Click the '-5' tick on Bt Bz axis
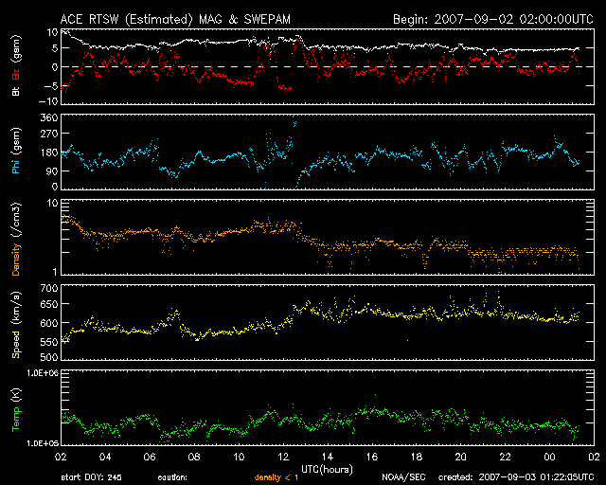The image size is (606, 485). tap(51, 86)
